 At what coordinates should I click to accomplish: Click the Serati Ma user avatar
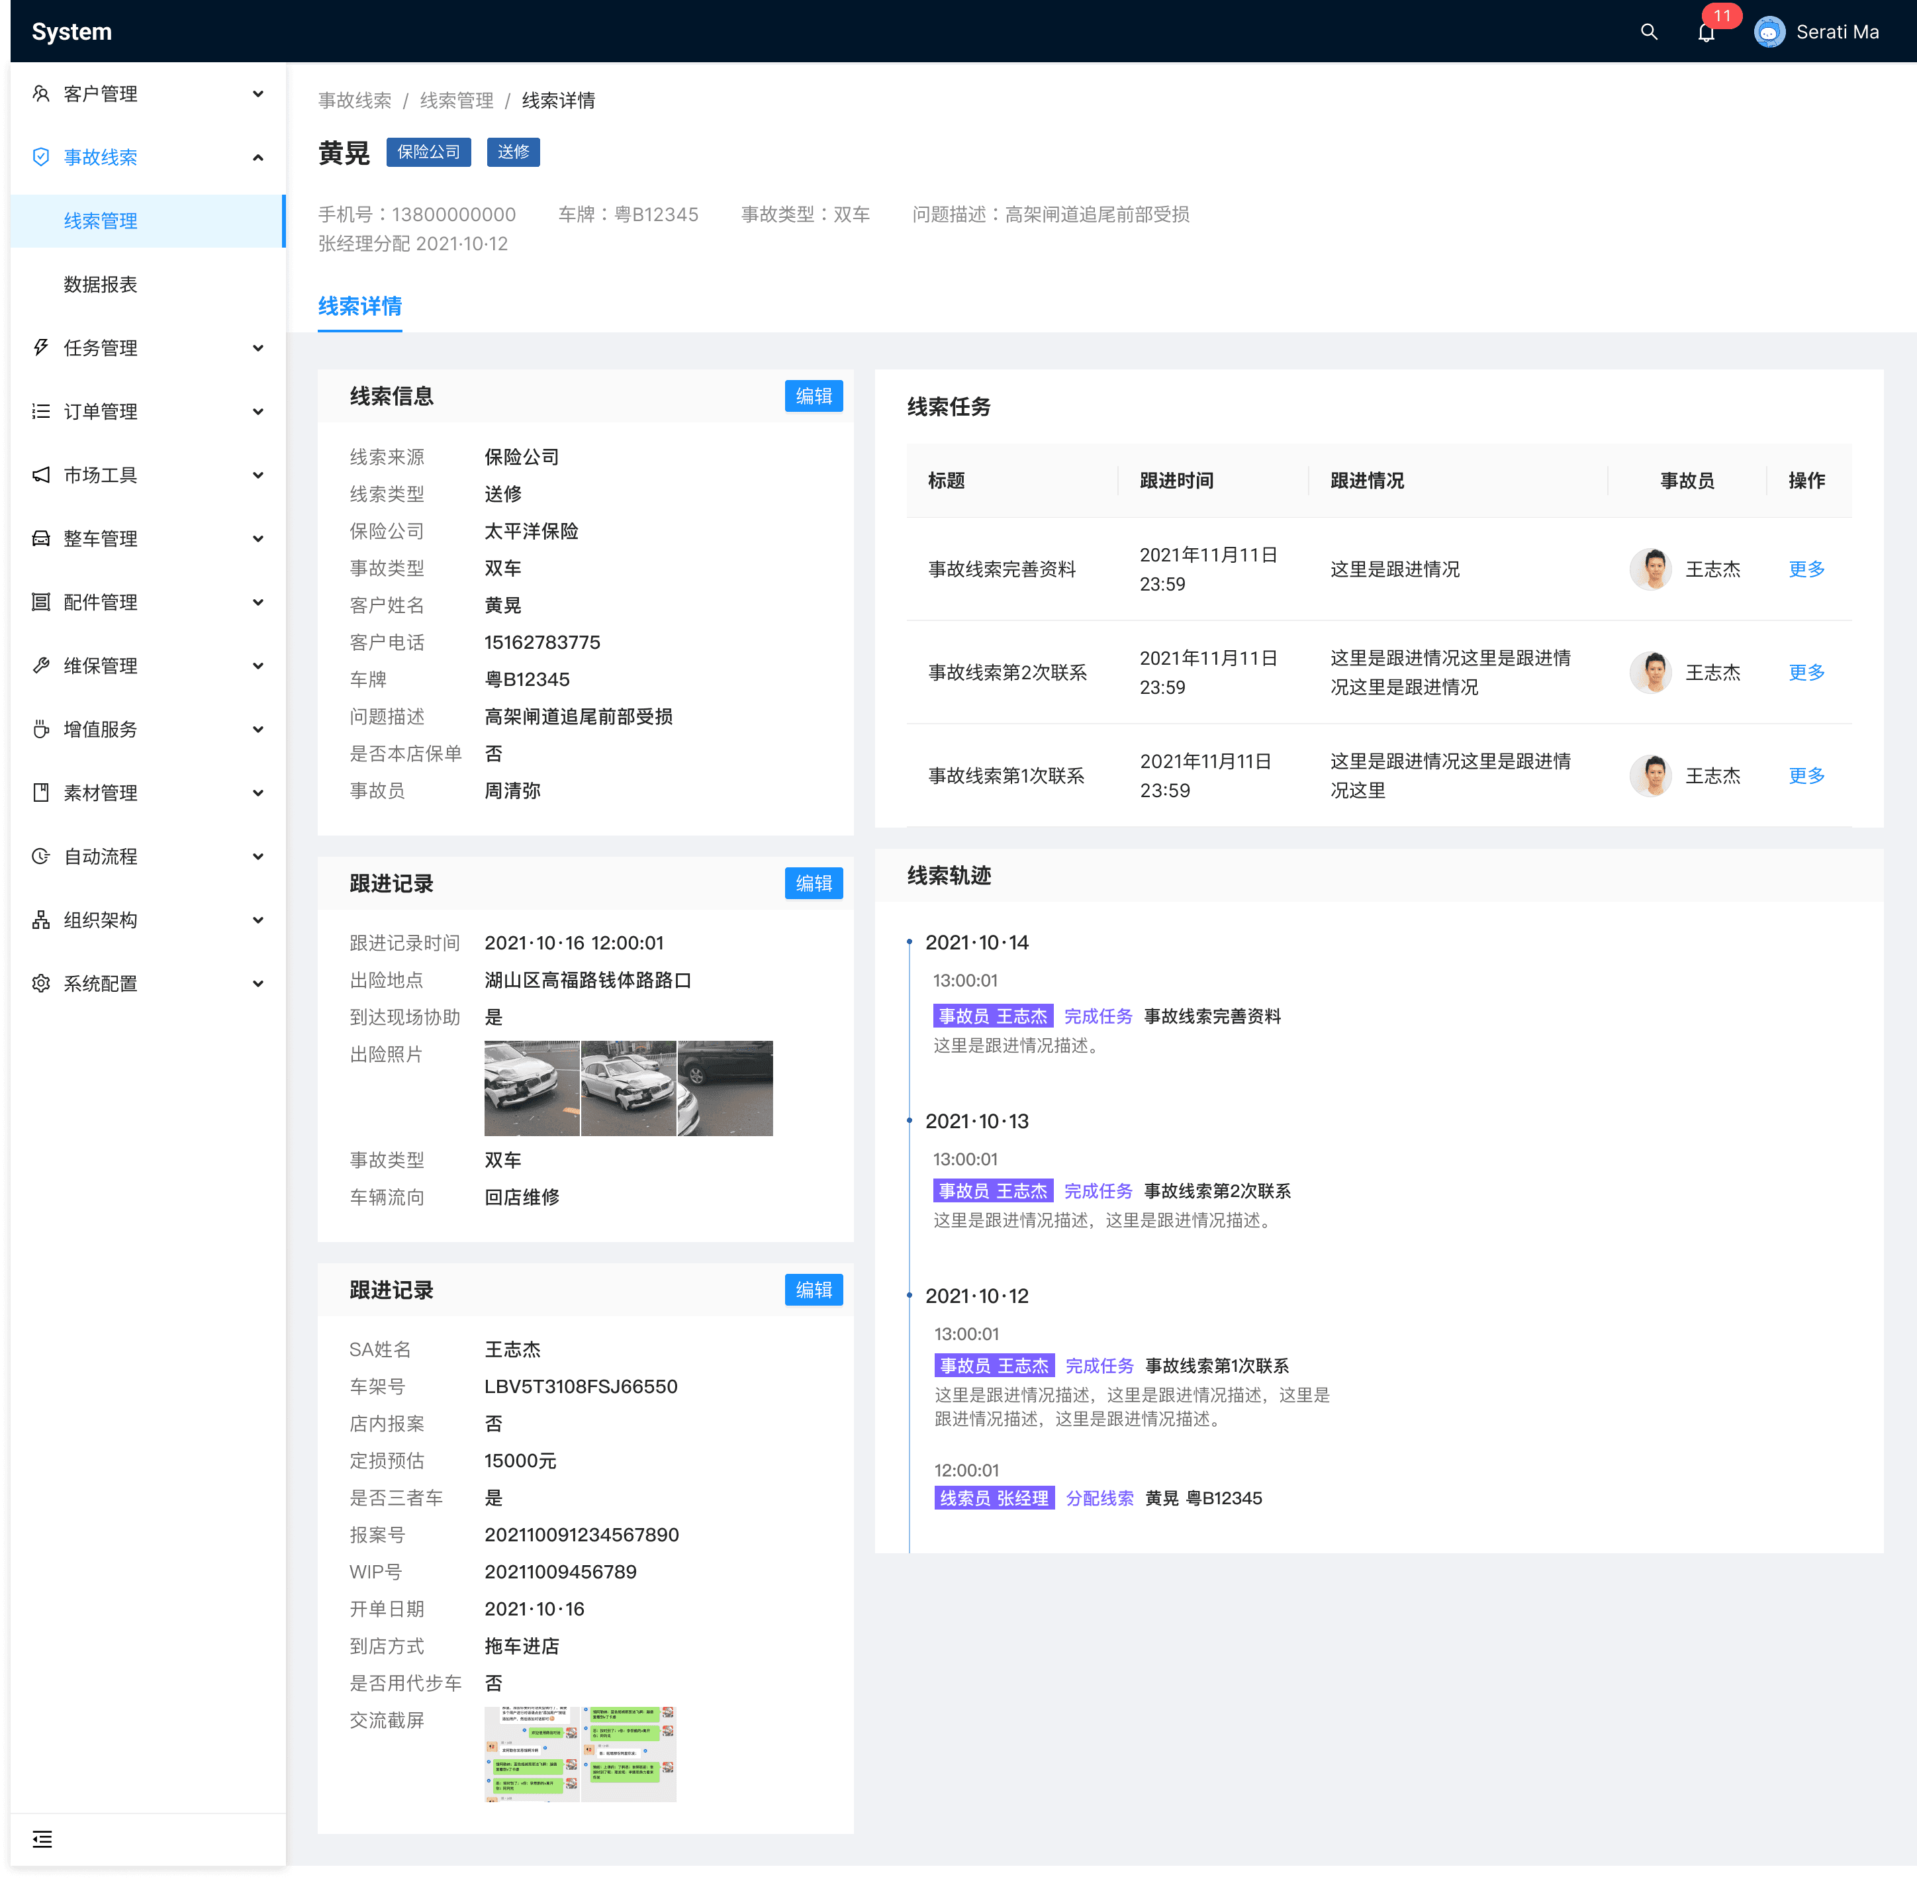click(x=1769, y=32)
